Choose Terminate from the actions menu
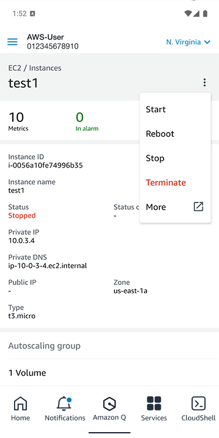Screen dimensions: 219x438 [175, 182]
